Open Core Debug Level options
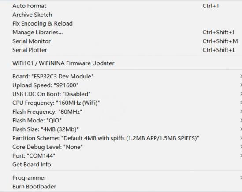This screenshot has height=192, width=242. pos(126,147)
